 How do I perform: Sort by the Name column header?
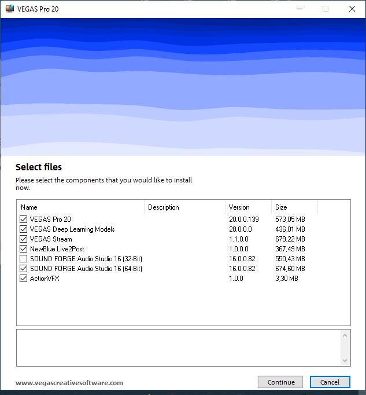click(80, 207)
